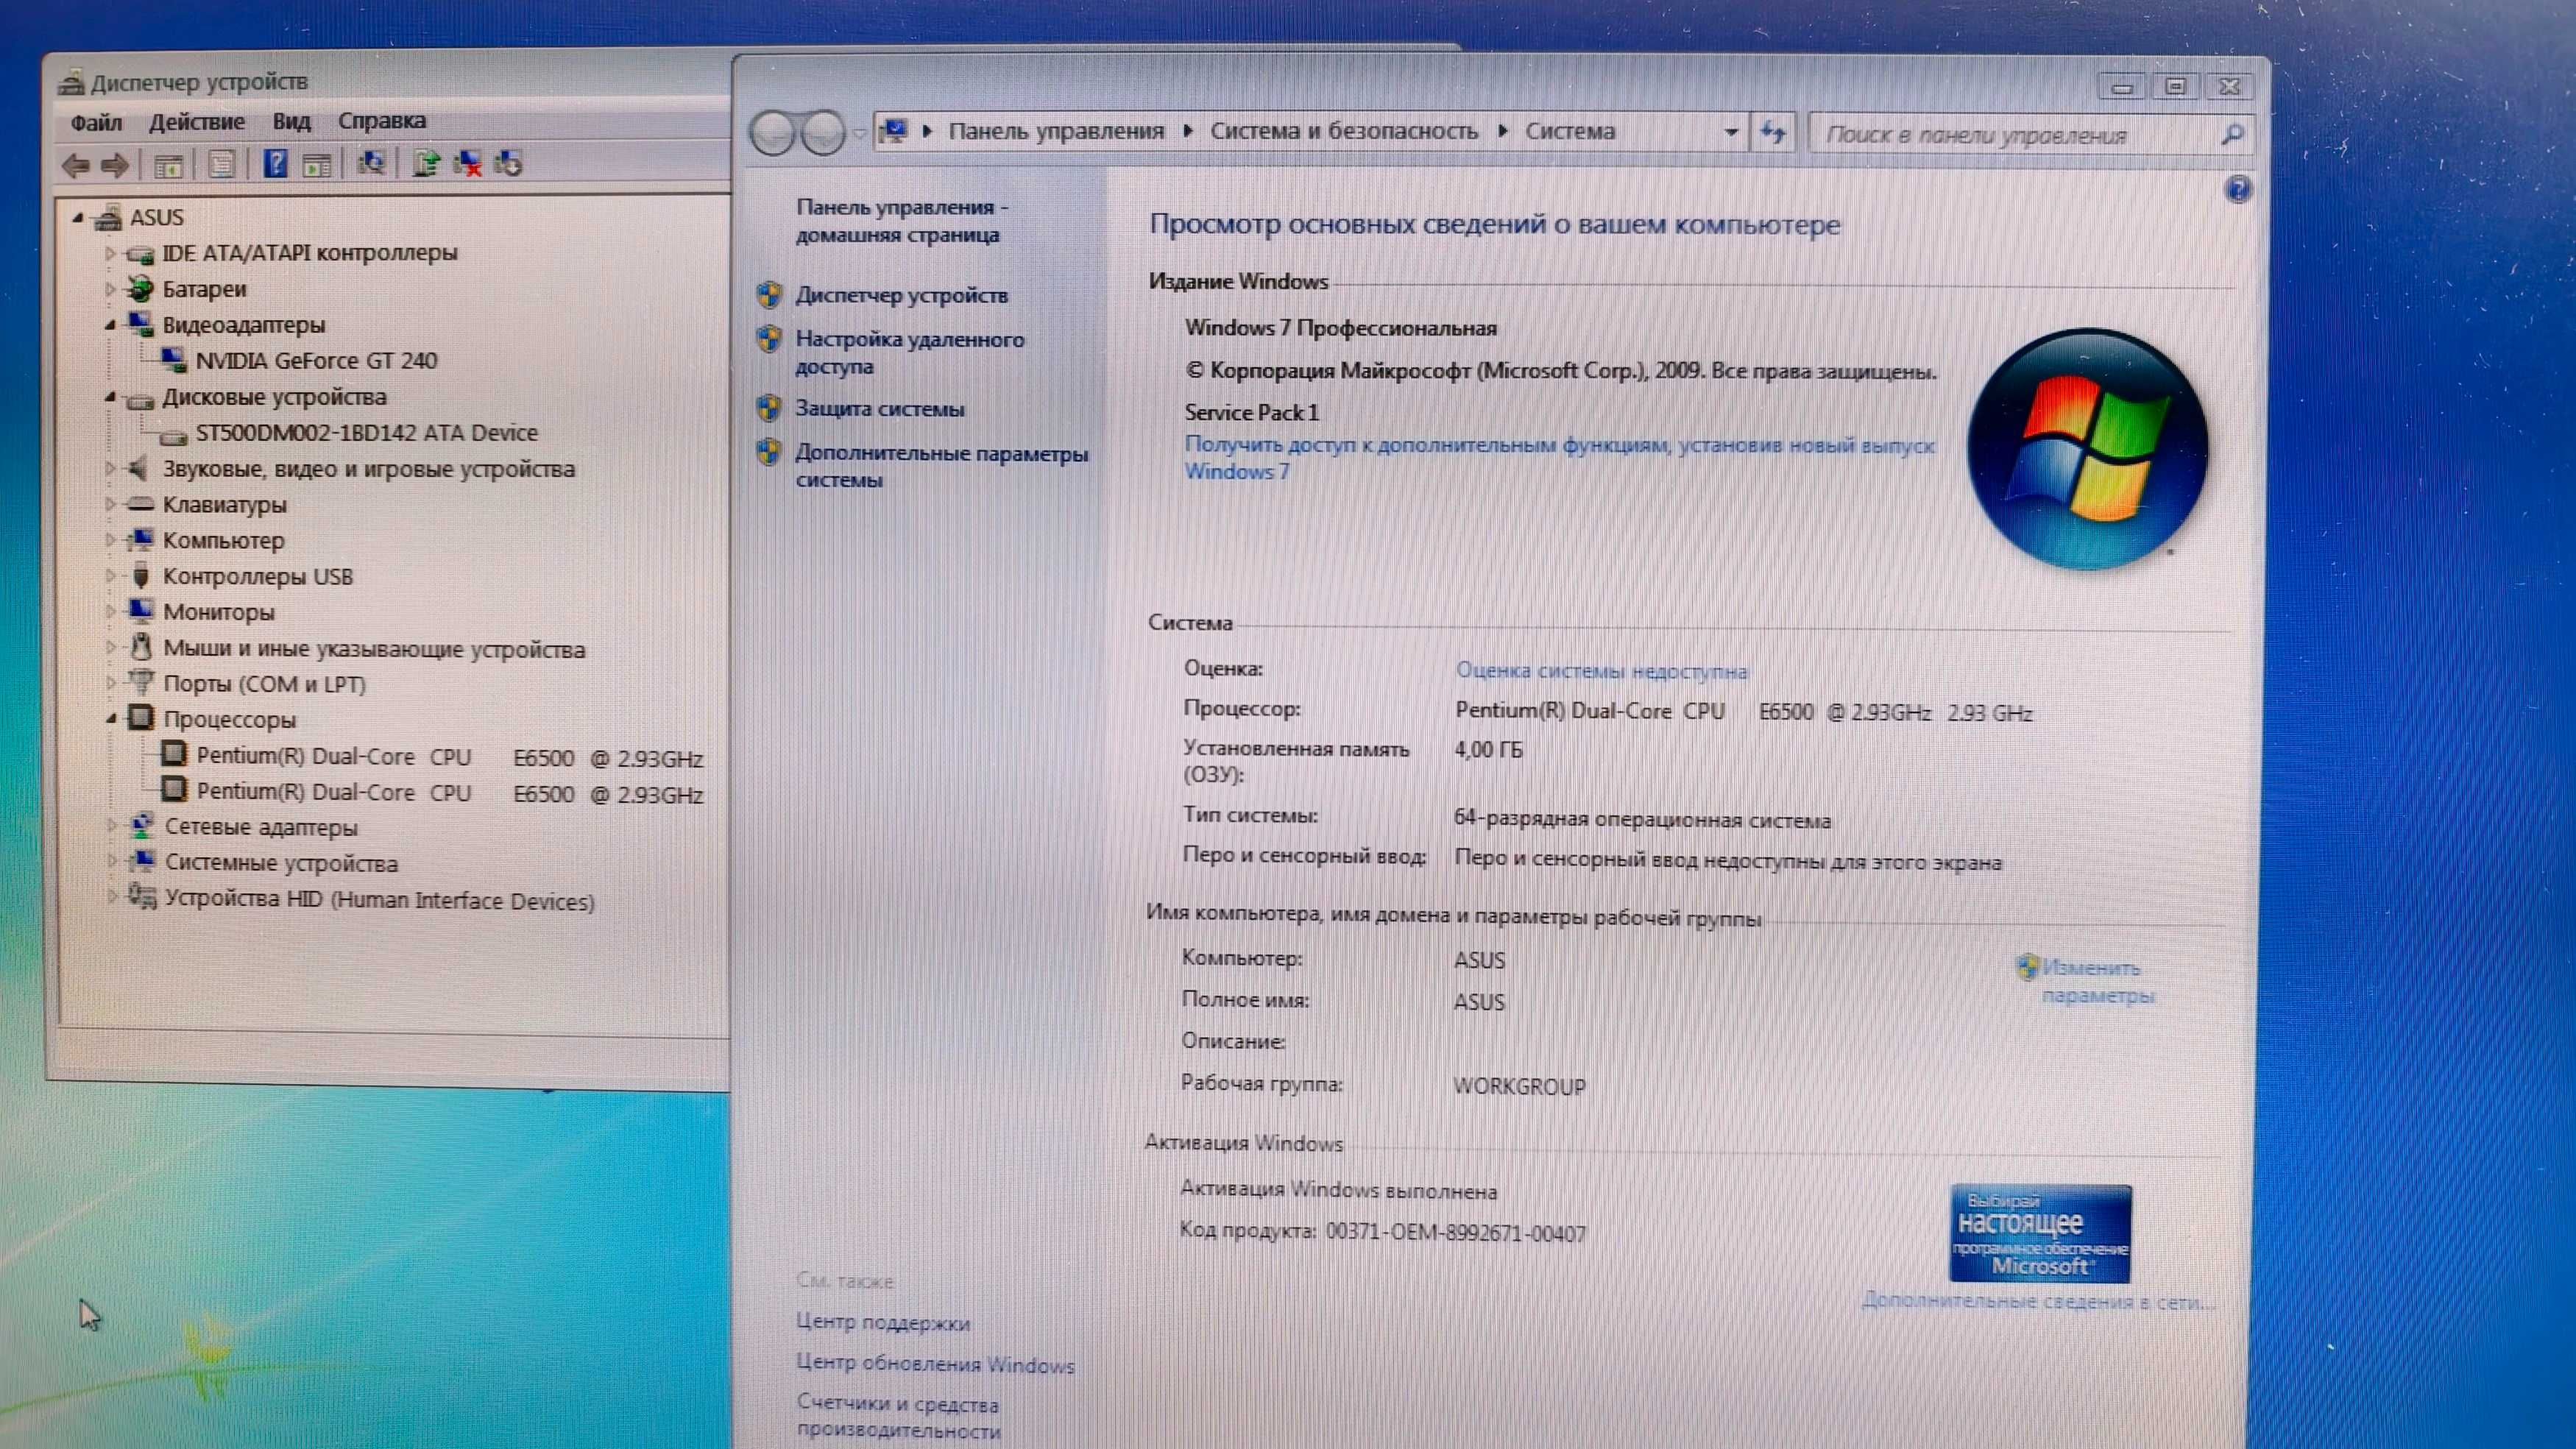Select the ASUS root computer node
The width and height of the screenshot is (2576, 1449).
pos(156,217)
